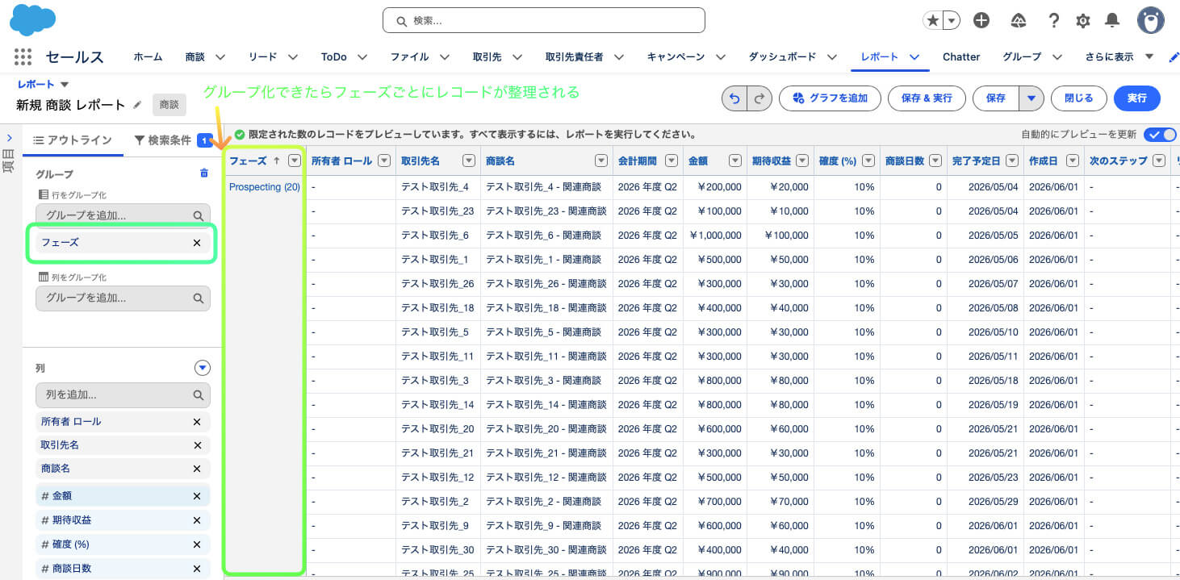The height and width of the screenshot is (580, 1180).
Task: Open the さらに表示 menu
Action: (1120, 56)
